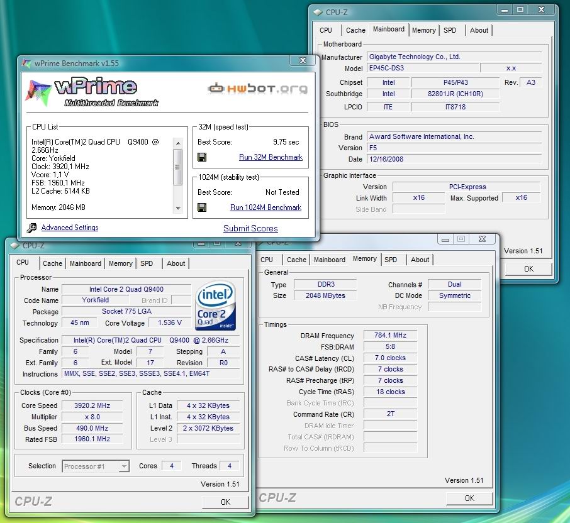Screen dimensions: 570x523
Task: Click CPU List scrollbar up arrow
Action: coord(178,143)
